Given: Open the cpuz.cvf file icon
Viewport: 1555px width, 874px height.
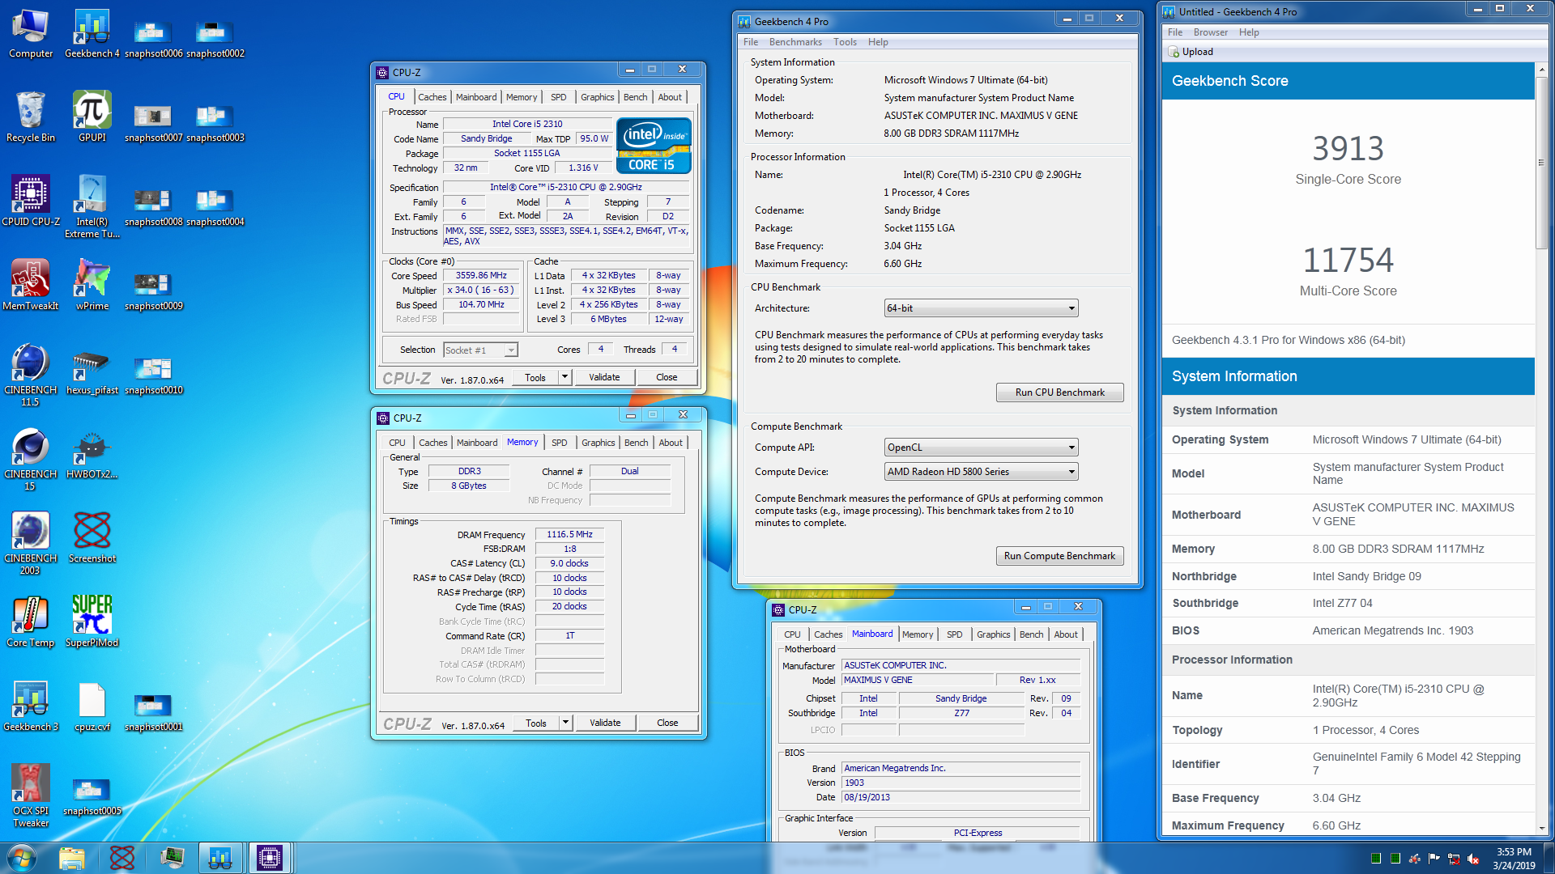Looking at the screenshot, I should [92, 706].
